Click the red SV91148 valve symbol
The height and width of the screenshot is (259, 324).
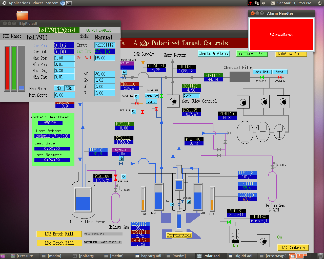[x=279, y=77]
